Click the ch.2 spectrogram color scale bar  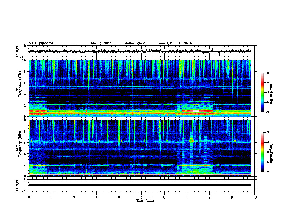click(262, 152)
